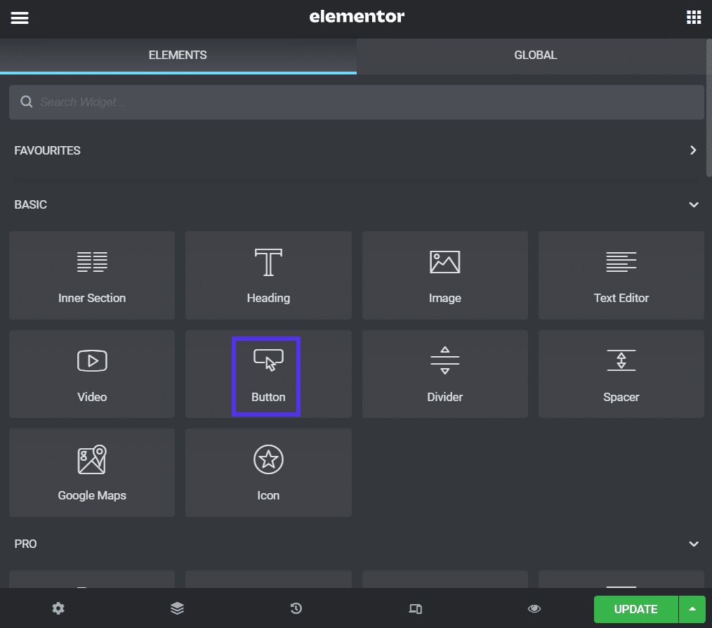712x628 pixels.
Task: Add the Video widget
Action: tap(91, 374)
